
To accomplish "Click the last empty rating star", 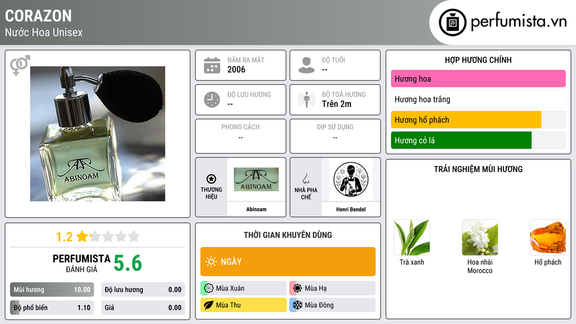I will 134,236.
